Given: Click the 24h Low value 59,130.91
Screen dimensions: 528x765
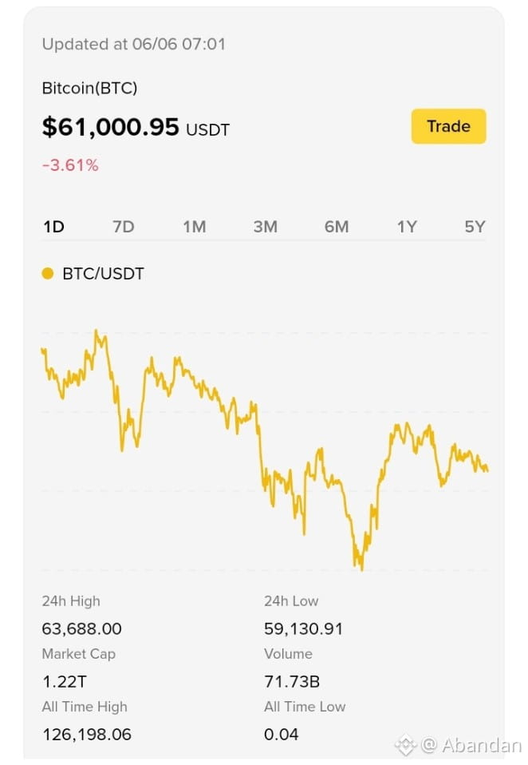Looking at the screenshot, I should click(303, 629).
